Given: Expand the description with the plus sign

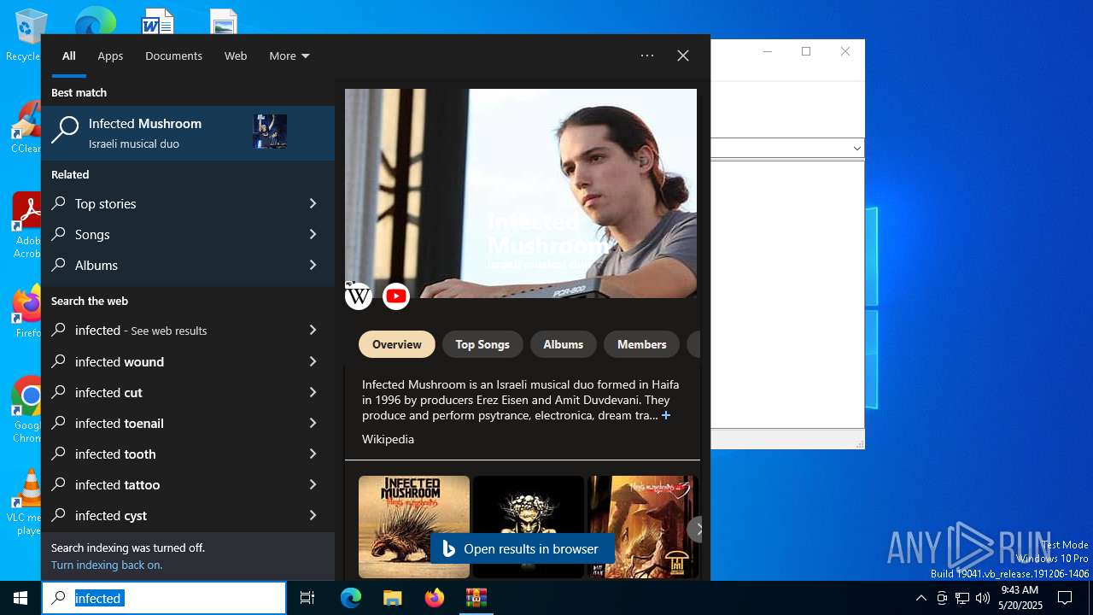Looking at the screenshot, I should (x=666, y=415).
